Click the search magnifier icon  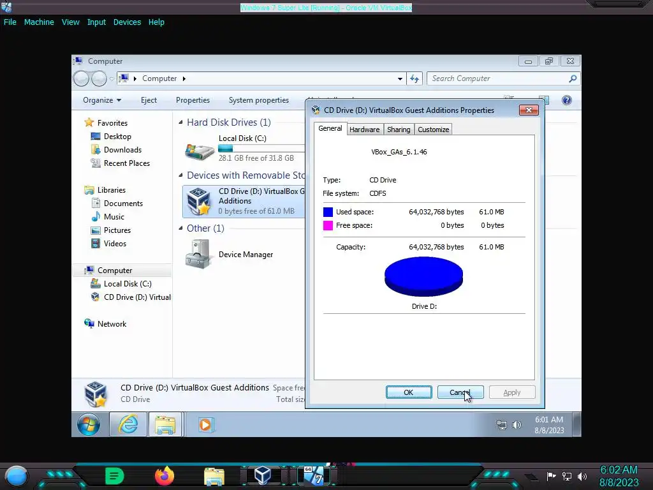click(573, 78)
